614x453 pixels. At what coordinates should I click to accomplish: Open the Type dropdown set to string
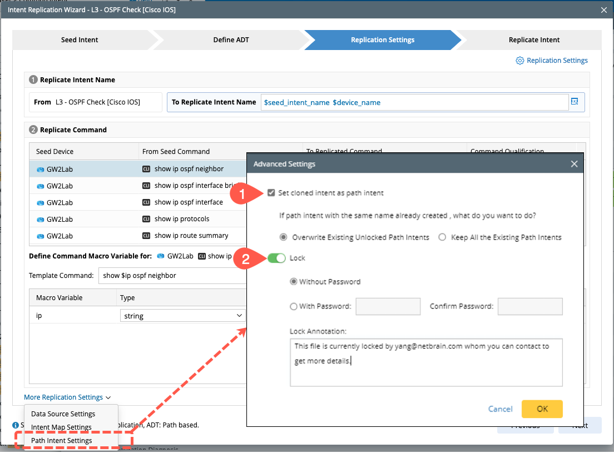coord(182,316)
